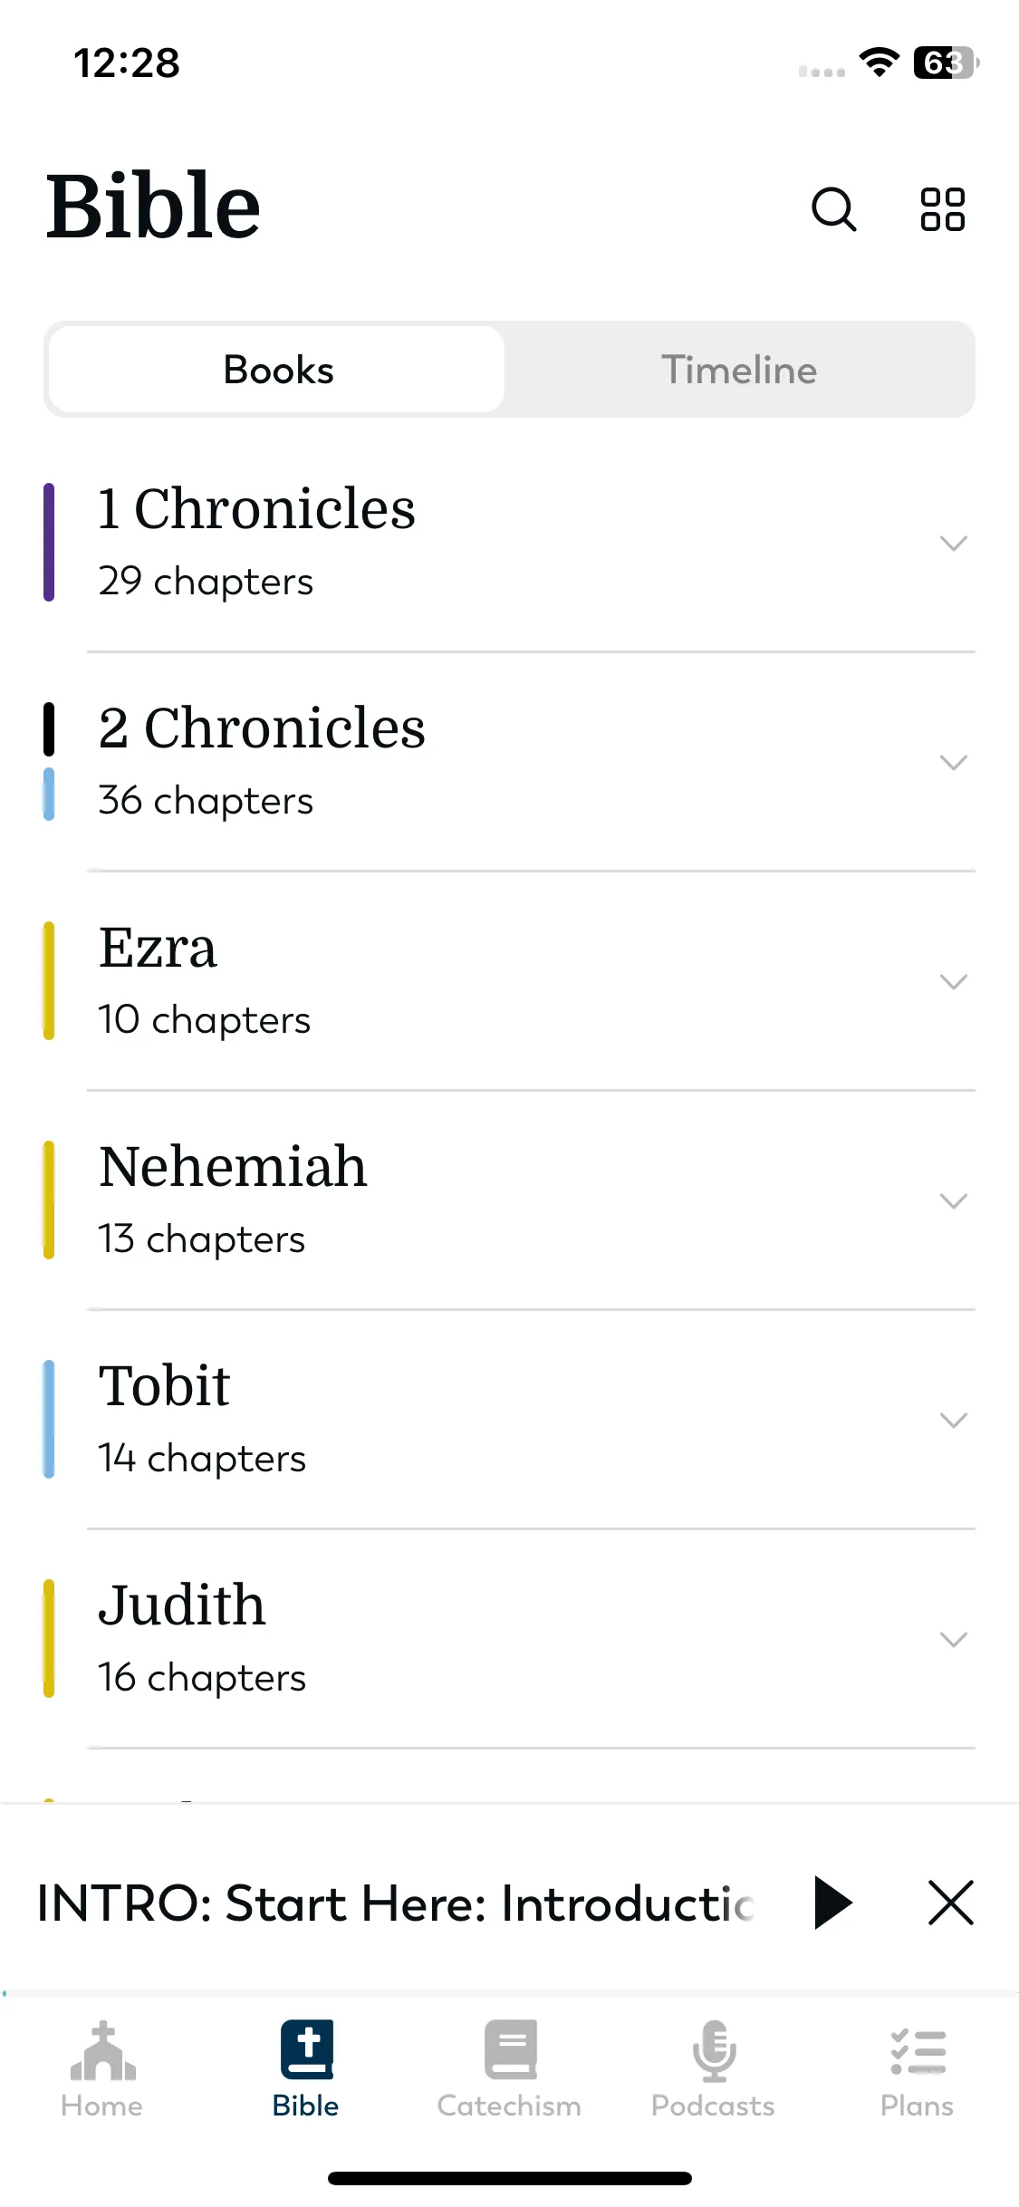Open the Nehemiah book entry

coord(509,1200)
